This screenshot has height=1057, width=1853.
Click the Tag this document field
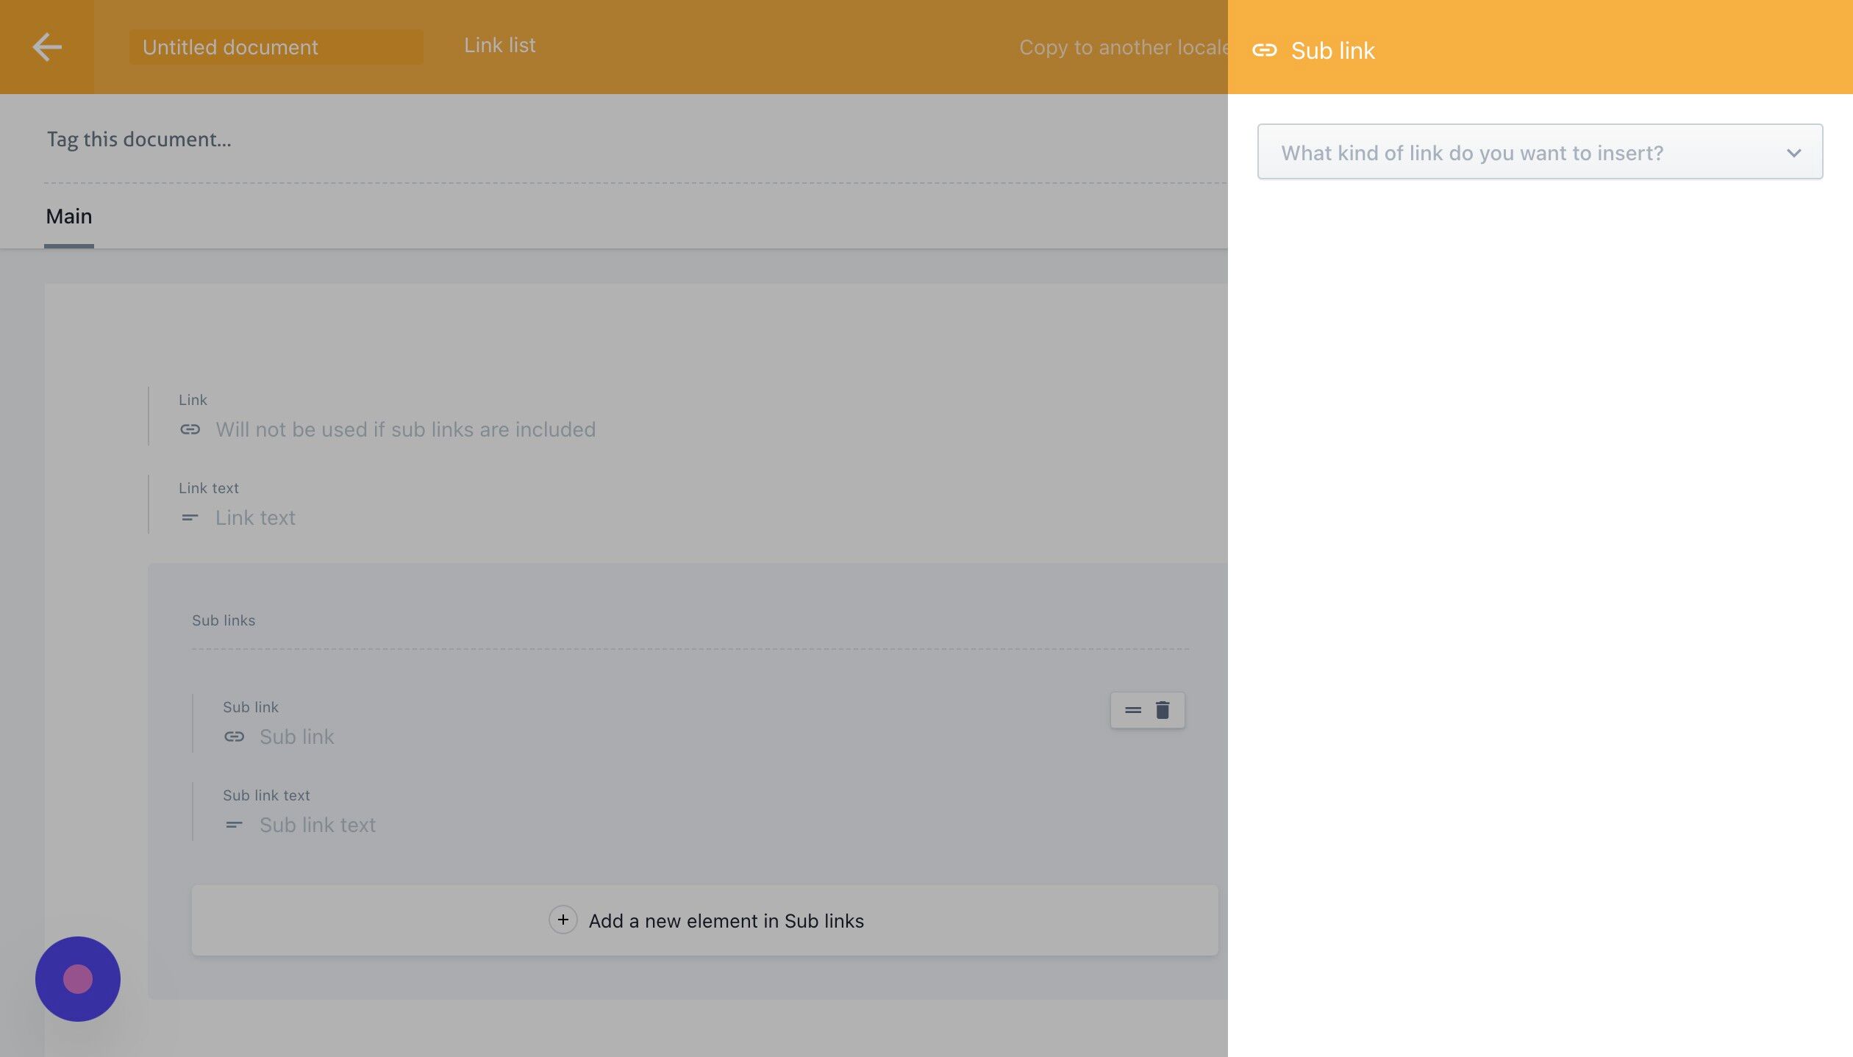coord(140,140)
